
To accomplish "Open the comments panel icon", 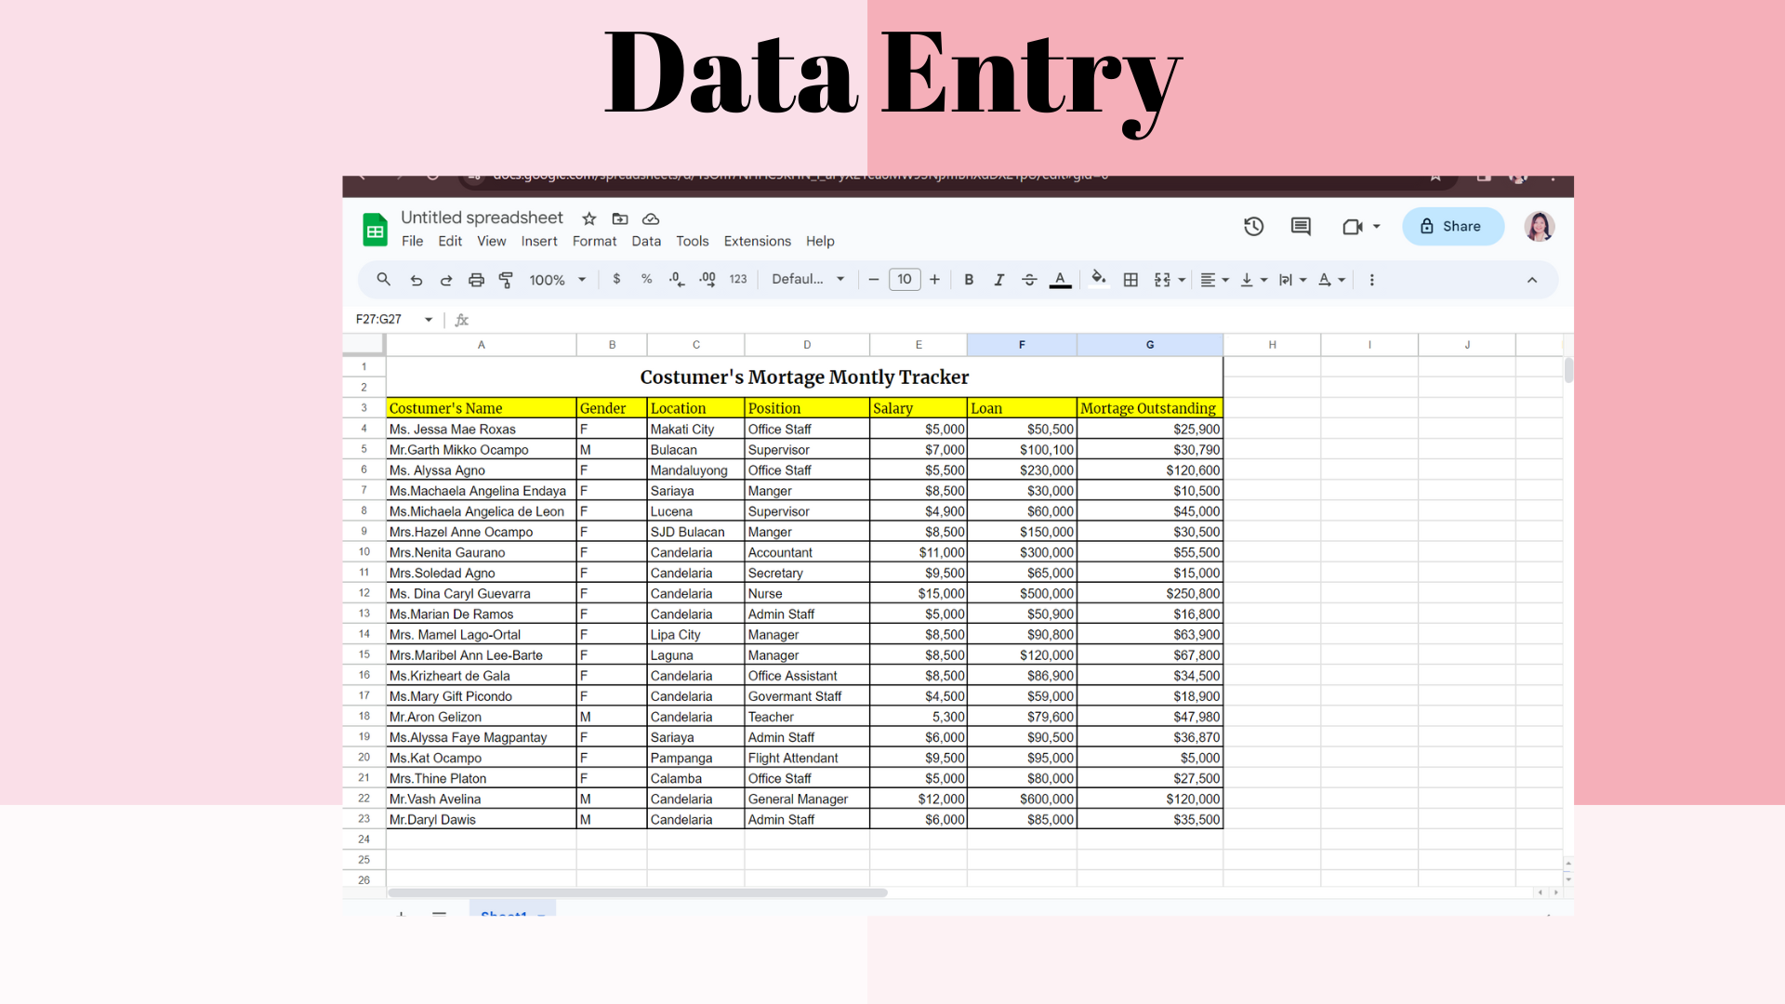I will [1301, 226].
